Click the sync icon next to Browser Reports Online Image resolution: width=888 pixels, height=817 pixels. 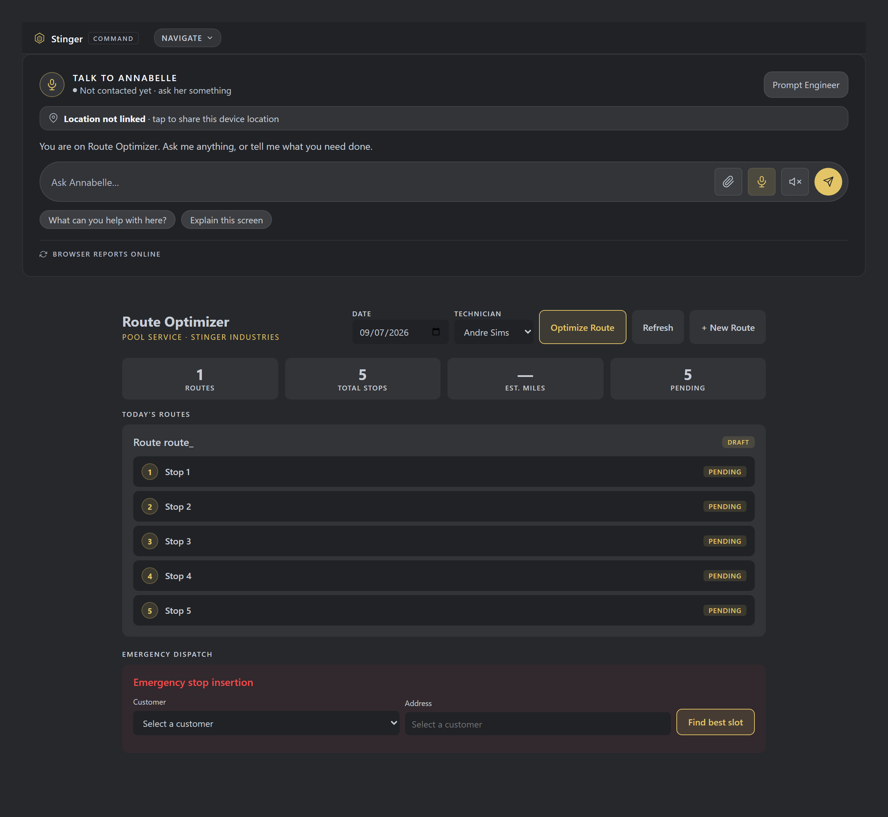click(43, 254)
